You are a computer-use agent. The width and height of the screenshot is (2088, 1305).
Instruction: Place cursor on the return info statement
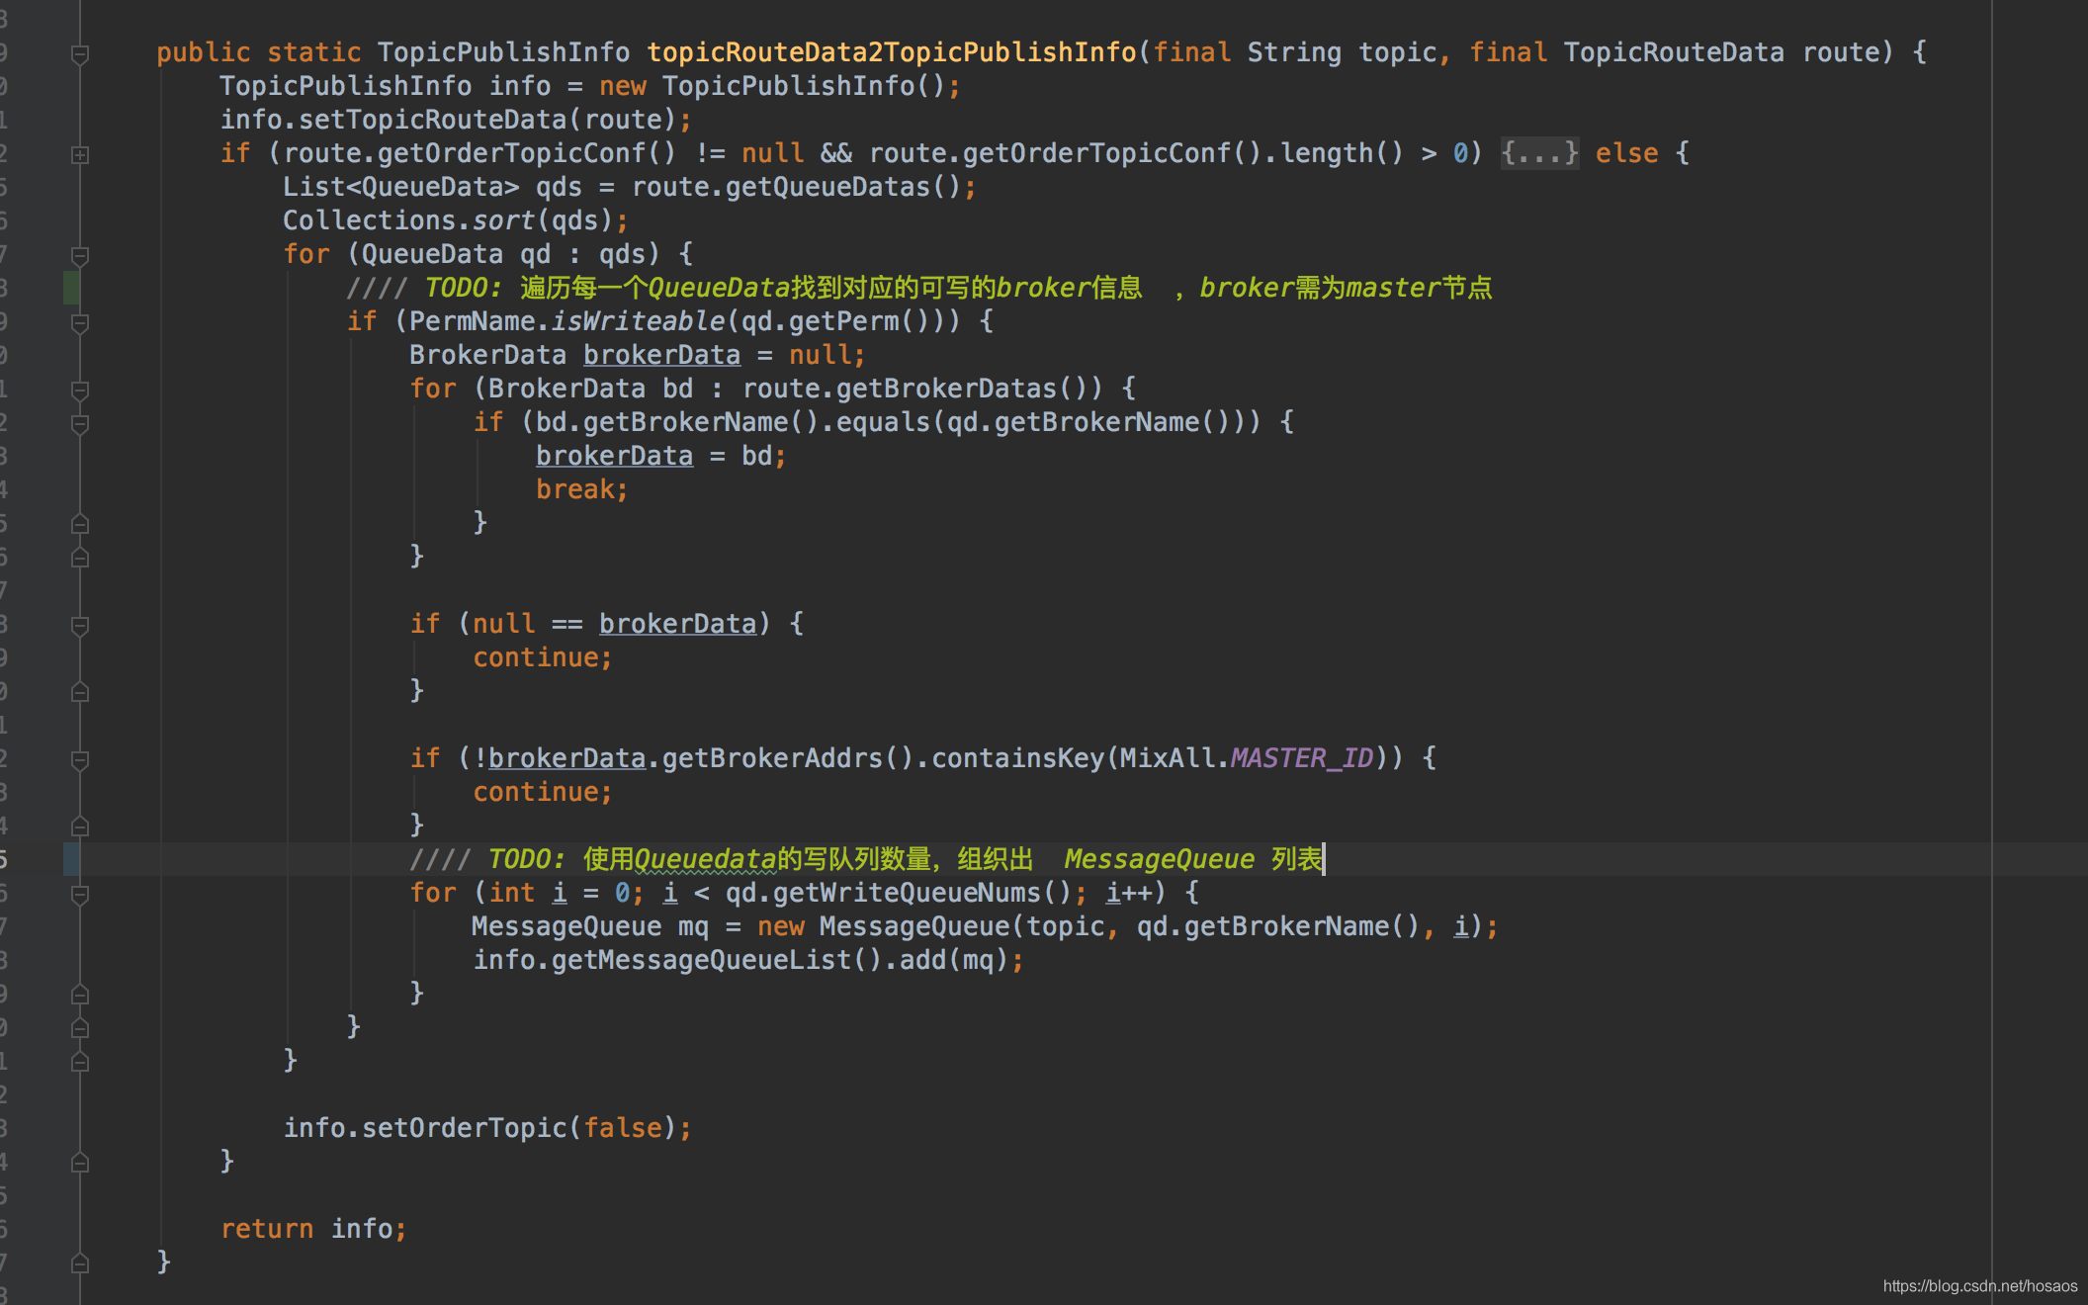coord(312,1229)
